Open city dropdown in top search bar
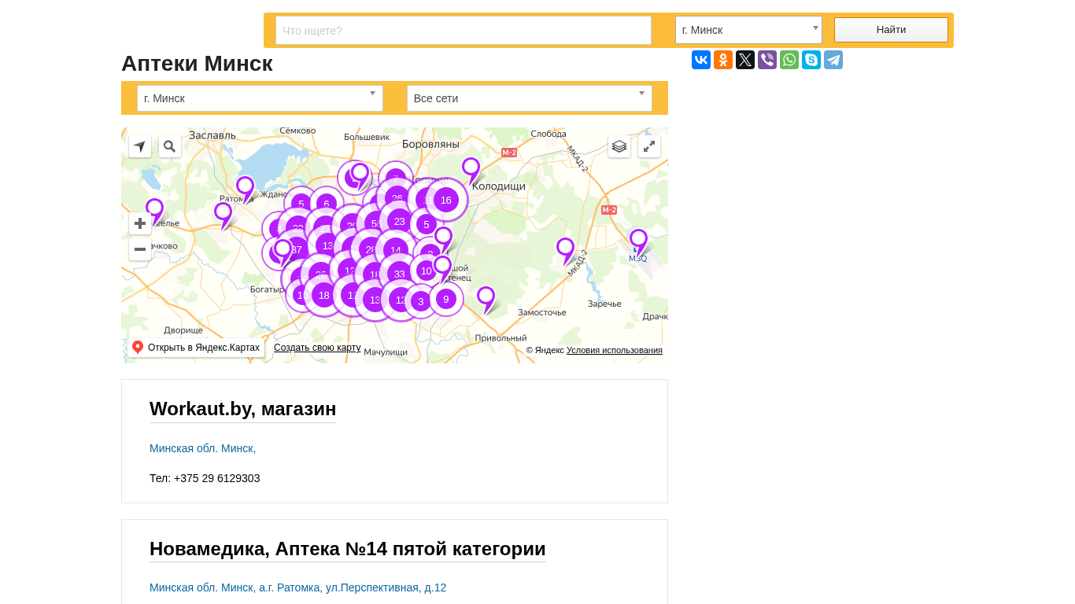Viewport: 1075px width, 604px height. (748, 30)
